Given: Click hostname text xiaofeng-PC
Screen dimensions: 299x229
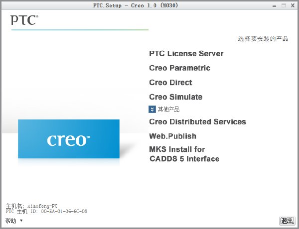Looking at the screenshot, I should pos(42,206).
